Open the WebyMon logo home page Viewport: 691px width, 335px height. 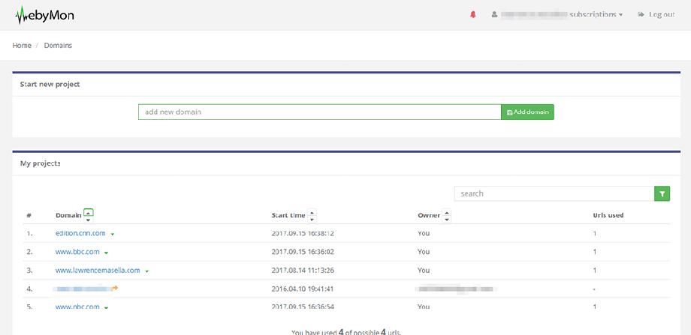pyautogui.click(x=44, y=16)
